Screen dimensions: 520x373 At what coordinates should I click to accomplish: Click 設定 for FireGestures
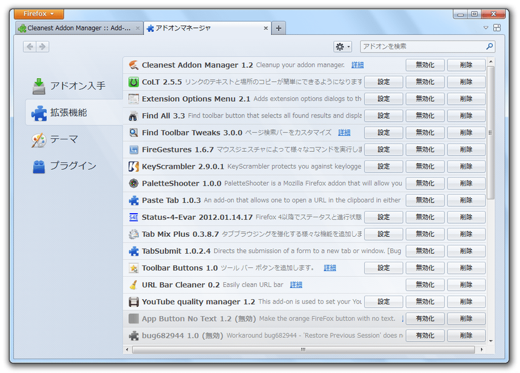pos(384,149)
